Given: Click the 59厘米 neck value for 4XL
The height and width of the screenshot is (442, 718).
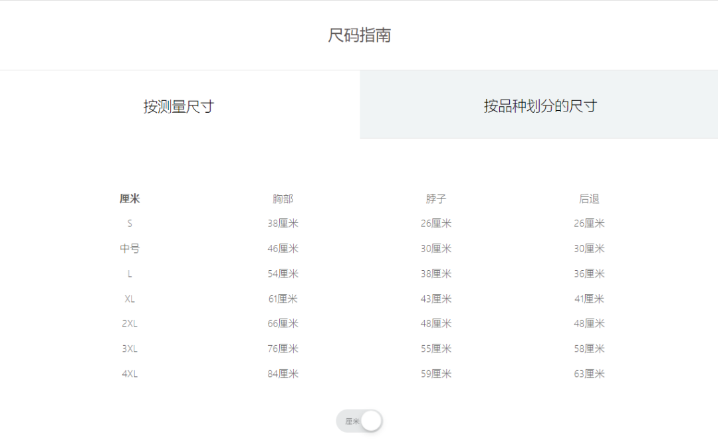Looking at the screenshot, I should [x=435, y=374].
